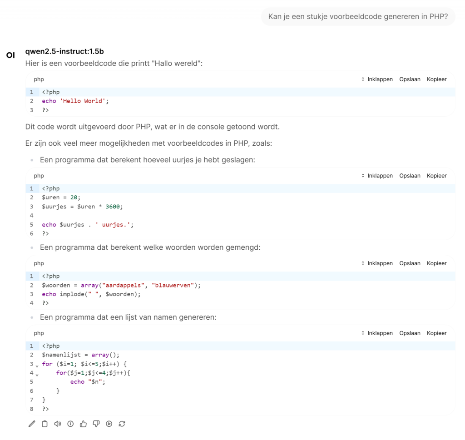Screen dimensions: 465x440
Task: Click the thumbs down icon
Action: click(96, 424)
